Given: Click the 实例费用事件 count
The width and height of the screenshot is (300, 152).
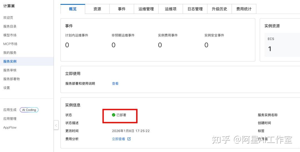Looking at the screenshot, I should coord(160,45).
